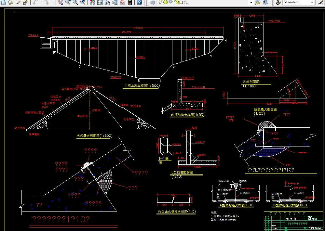Click the dimension value 12000

coord(140,57)
